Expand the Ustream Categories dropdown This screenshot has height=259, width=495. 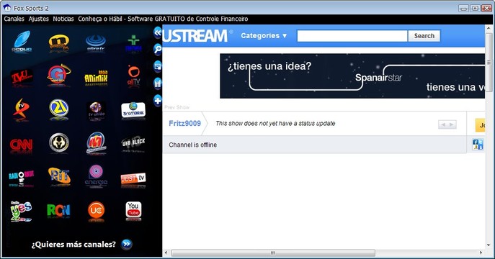click(264, 35)
